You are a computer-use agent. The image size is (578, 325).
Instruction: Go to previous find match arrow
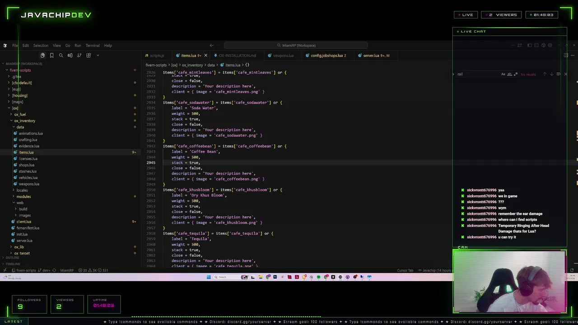coord(545,74)
